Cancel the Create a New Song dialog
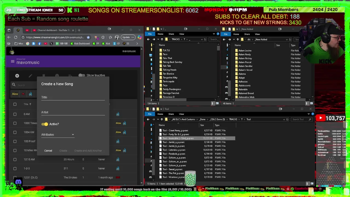The image size is (350, 197). [48, 150]
